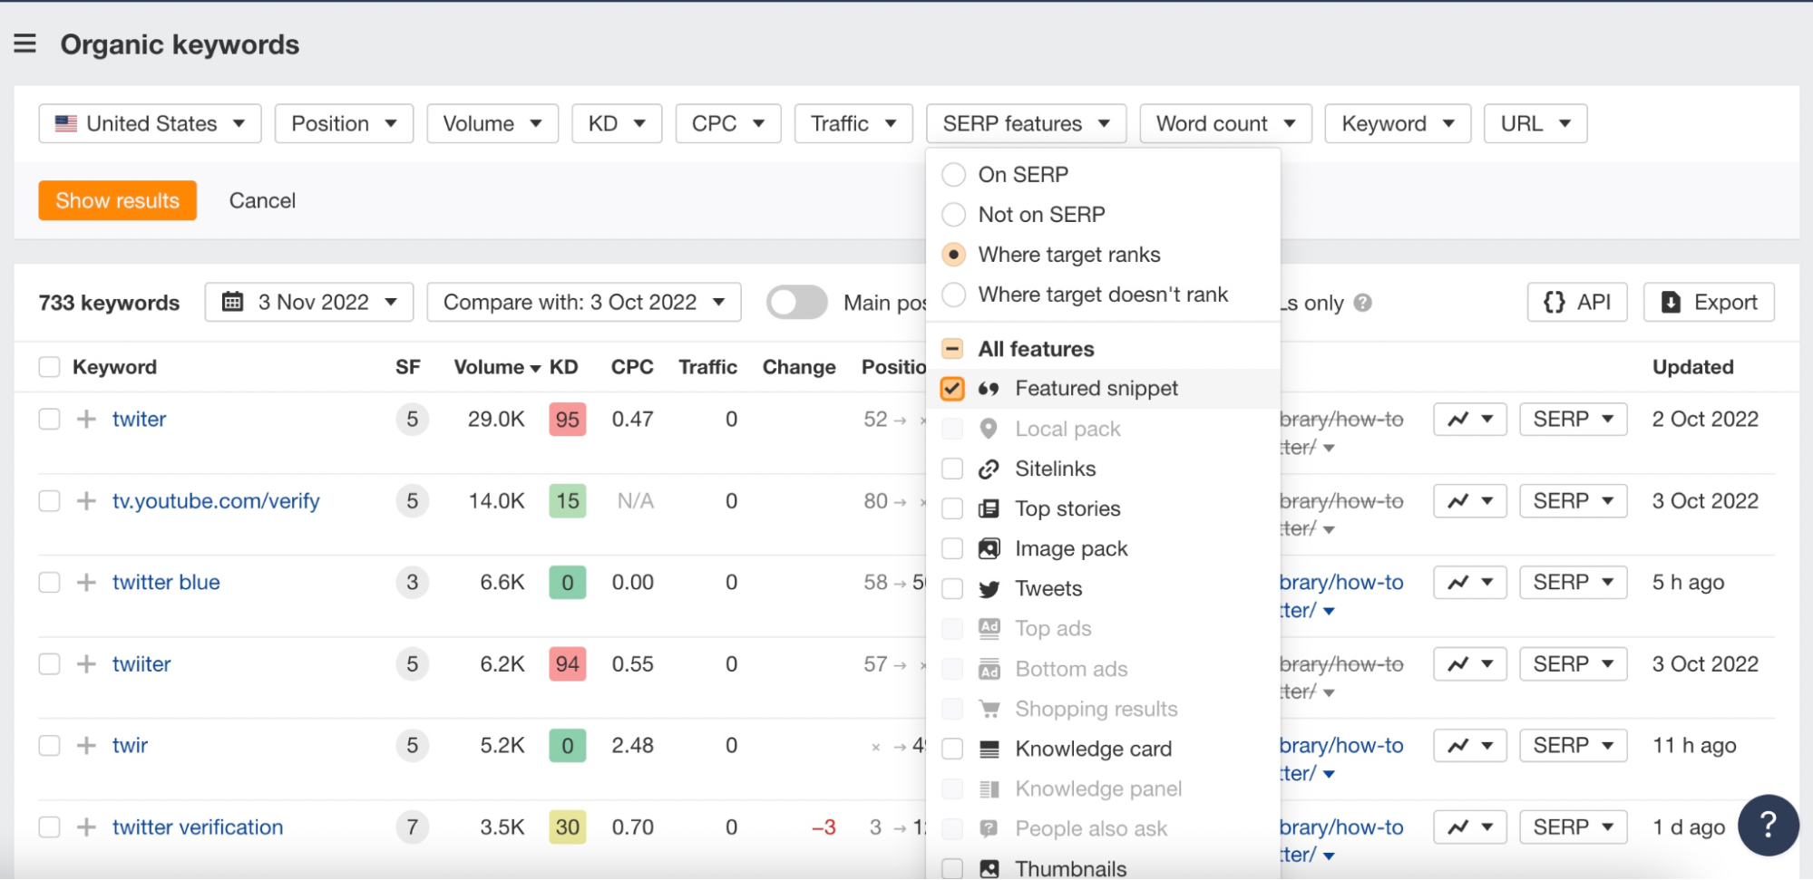Open the trend chart for twiter row
Screen dimensions: 1813x880
(1469, 419)
